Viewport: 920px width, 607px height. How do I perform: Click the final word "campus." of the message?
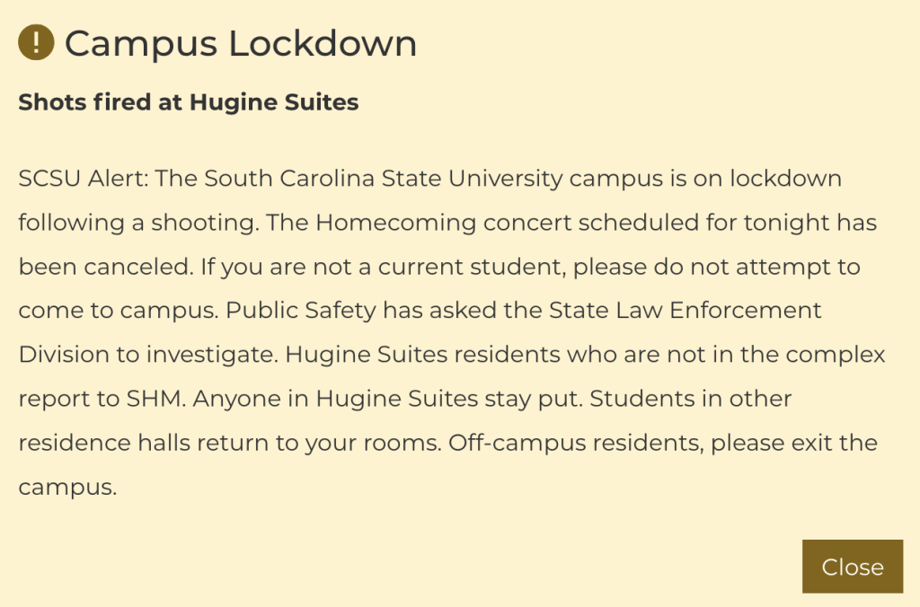[67, 487]
